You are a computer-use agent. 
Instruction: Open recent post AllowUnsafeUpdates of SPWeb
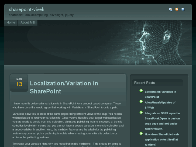160,105
